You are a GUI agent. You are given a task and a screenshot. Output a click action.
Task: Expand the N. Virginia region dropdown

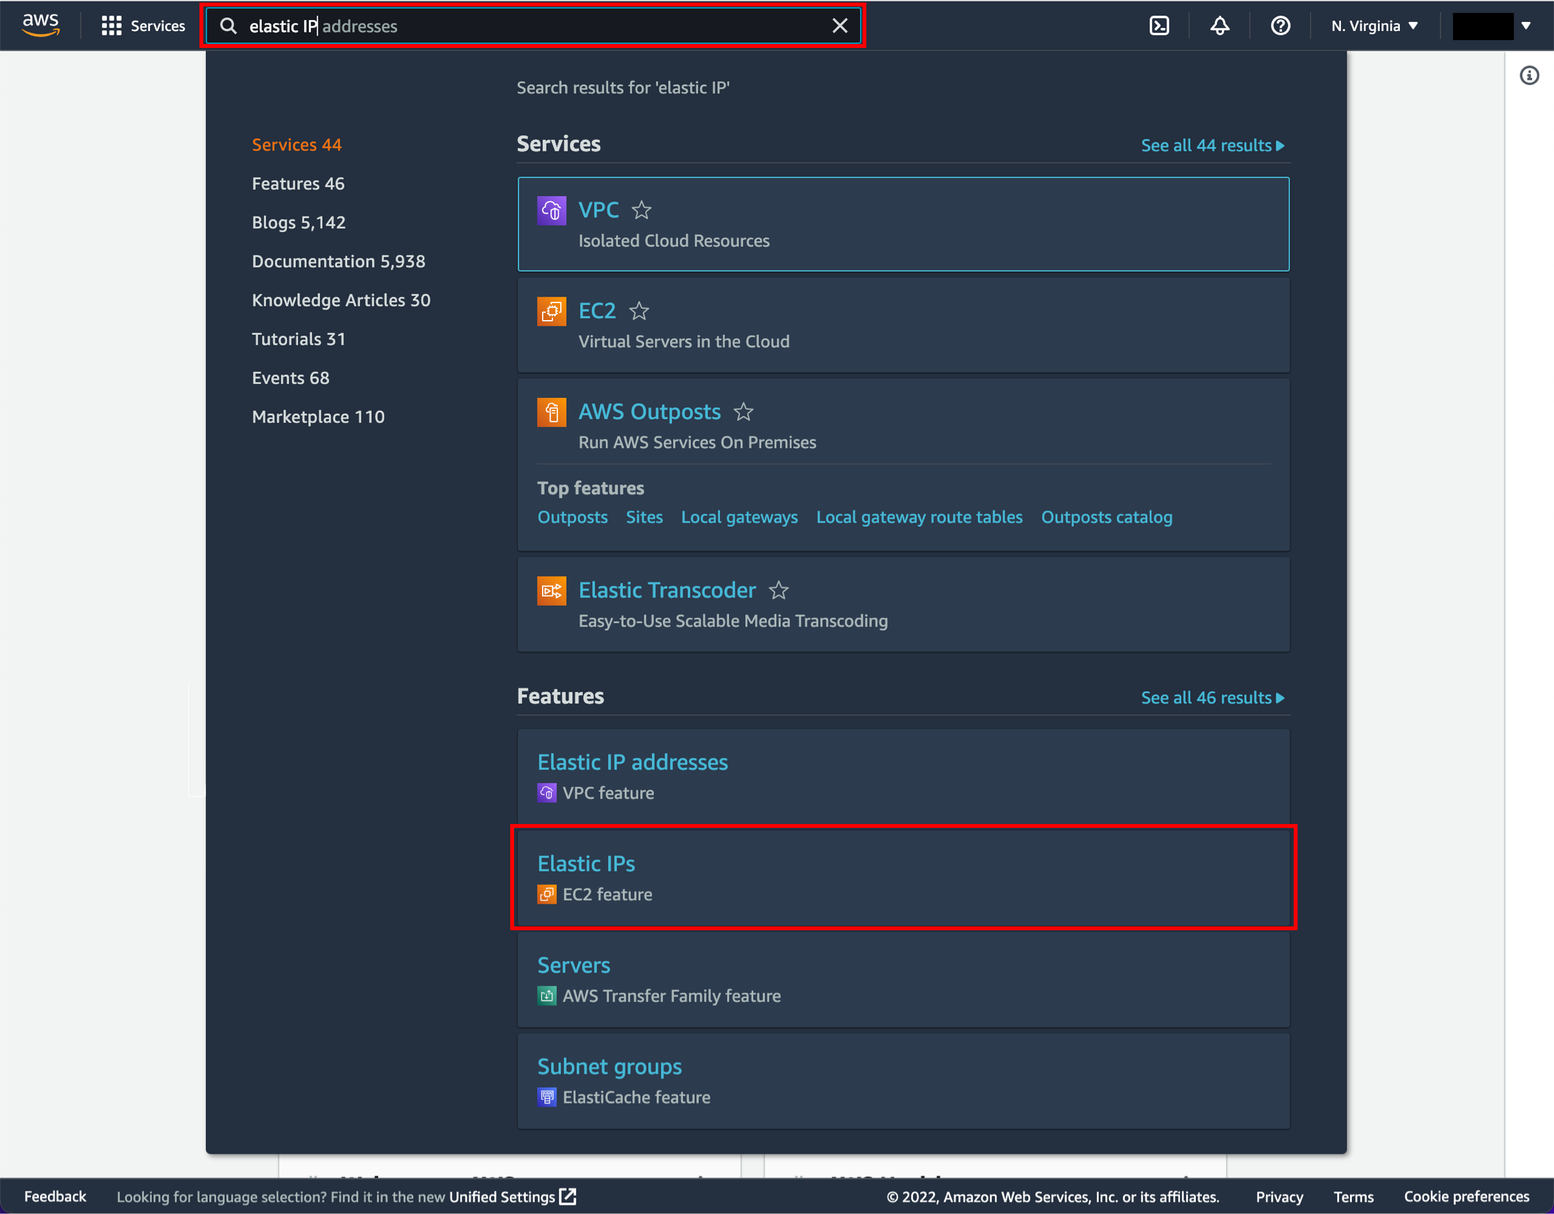(x=1375, y=27)
